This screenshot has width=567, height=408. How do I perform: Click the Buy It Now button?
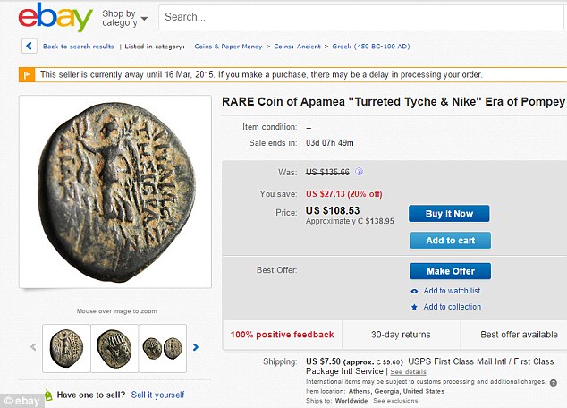449,214
